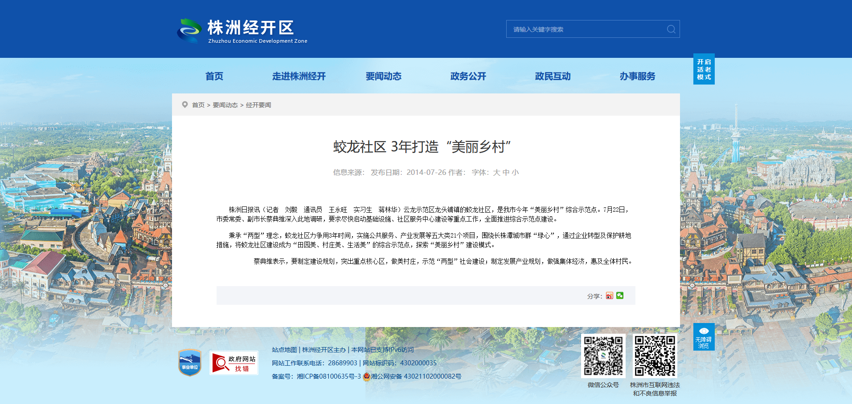
Task: Click the Zhuzhou Economic Development Zone logo
Action: [x=242, y=31]
